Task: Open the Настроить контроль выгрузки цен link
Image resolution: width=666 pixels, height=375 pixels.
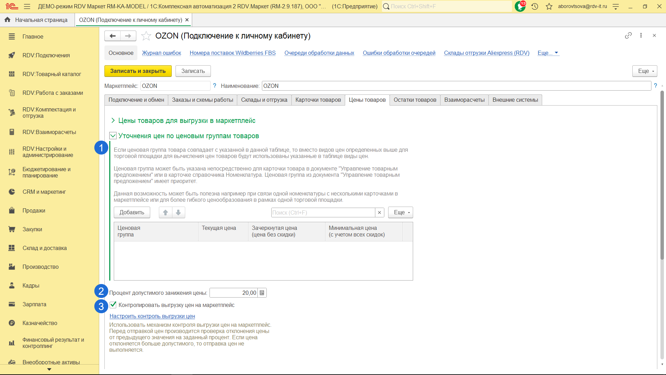Action: pos(152,316)
